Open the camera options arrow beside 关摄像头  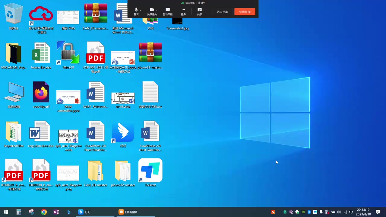156,10
